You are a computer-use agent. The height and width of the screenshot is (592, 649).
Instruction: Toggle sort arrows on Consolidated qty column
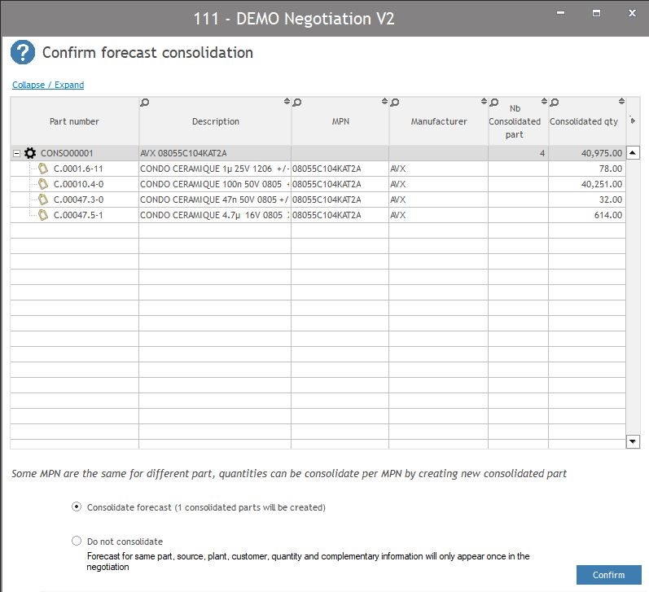click(621, 103)
